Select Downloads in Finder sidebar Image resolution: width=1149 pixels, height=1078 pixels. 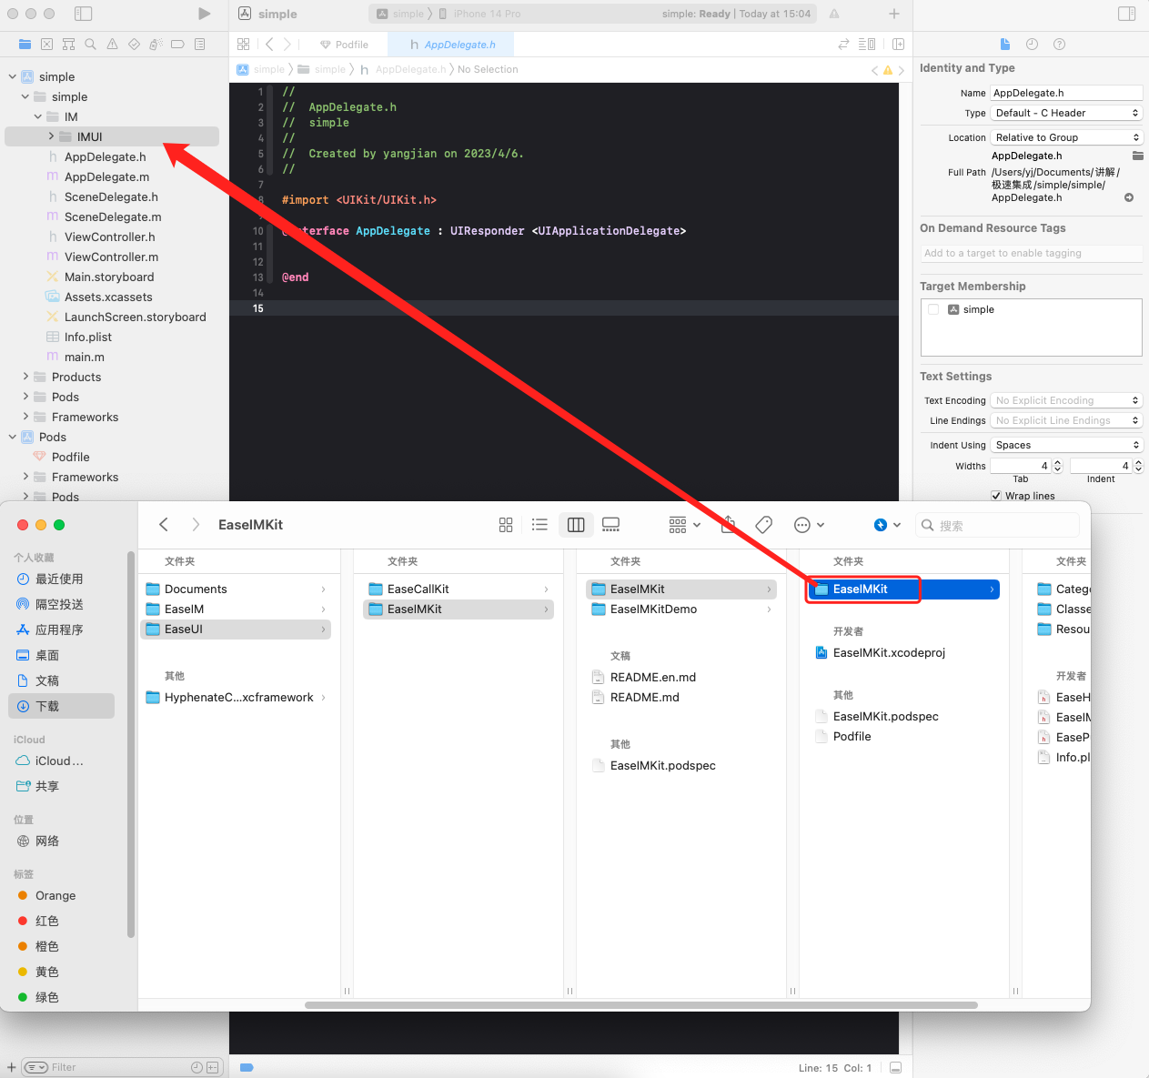[x=61, y=706]
